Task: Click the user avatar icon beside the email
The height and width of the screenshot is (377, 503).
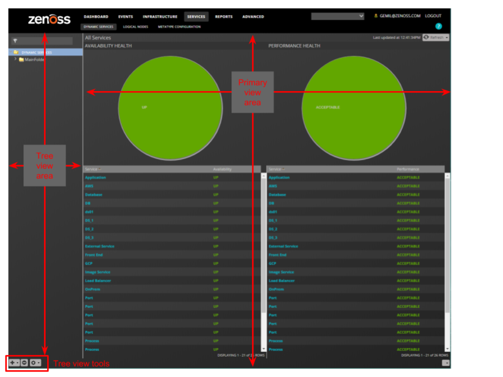Action: point(375,16)
